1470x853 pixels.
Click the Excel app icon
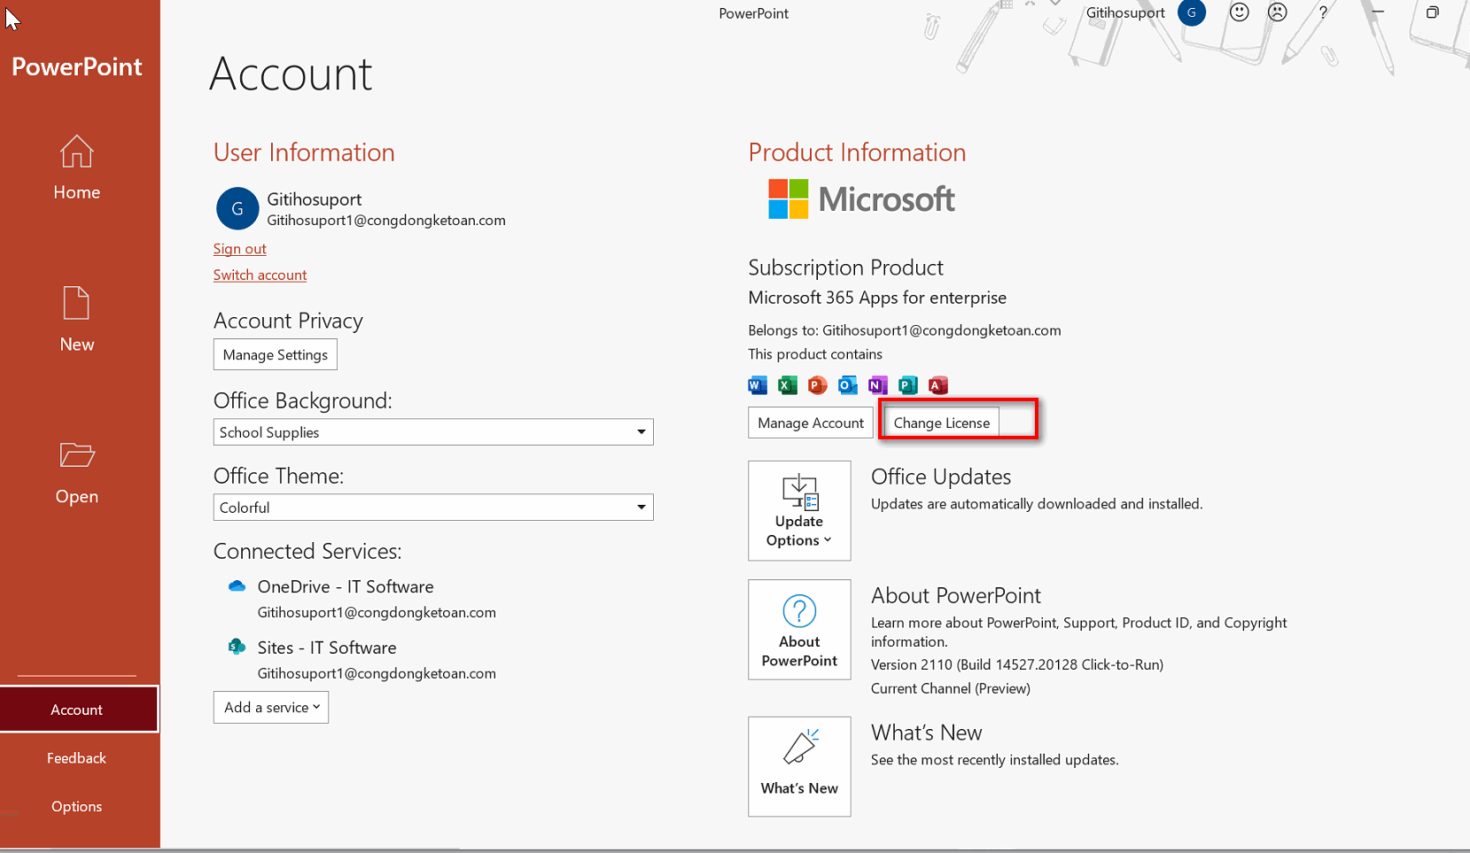tap(788, 384)
